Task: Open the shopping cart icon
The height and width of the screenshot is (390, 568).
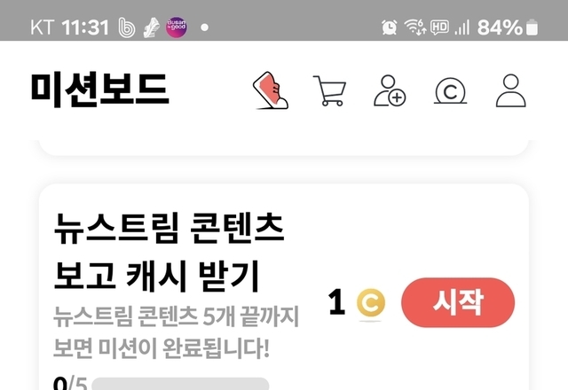Action: [329, 90]
